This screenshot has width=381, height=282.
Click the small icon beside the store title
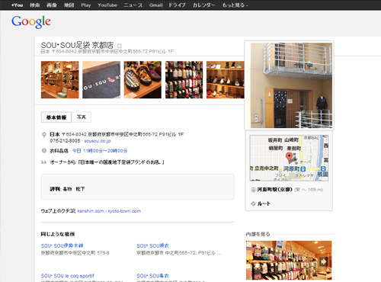119,46
